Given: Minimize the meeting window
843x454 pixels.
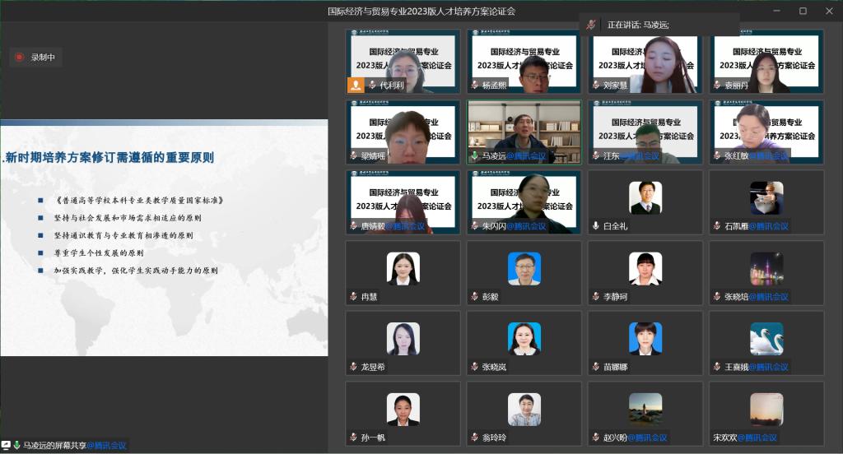Looking at the screenshot, I should click(x=776, y=11).
